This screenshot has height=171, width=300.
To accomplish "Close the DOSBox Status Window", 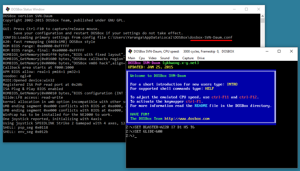I will (259, 9).
